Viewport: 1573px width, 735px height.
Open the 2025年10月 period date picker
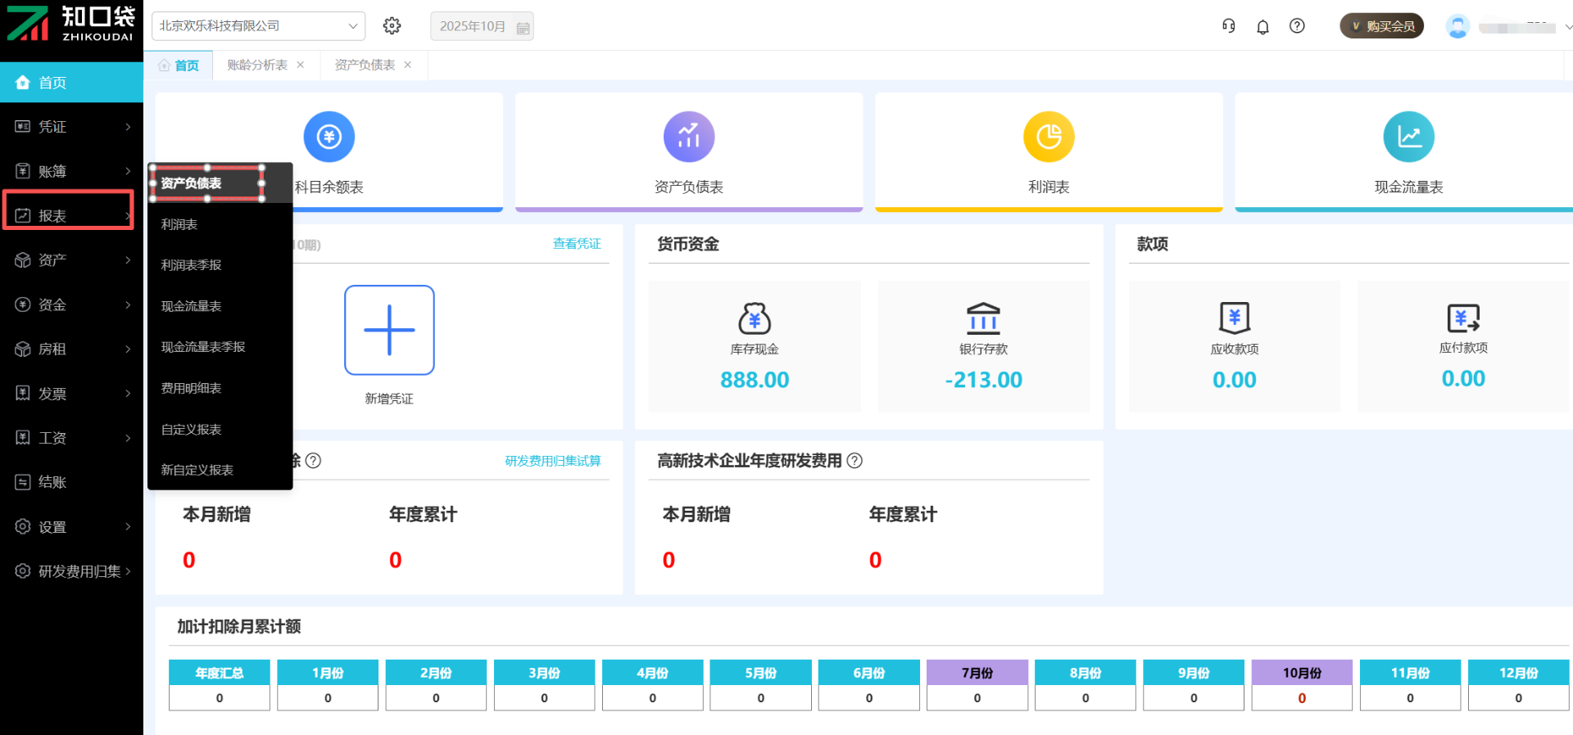(x=482, y=26)
